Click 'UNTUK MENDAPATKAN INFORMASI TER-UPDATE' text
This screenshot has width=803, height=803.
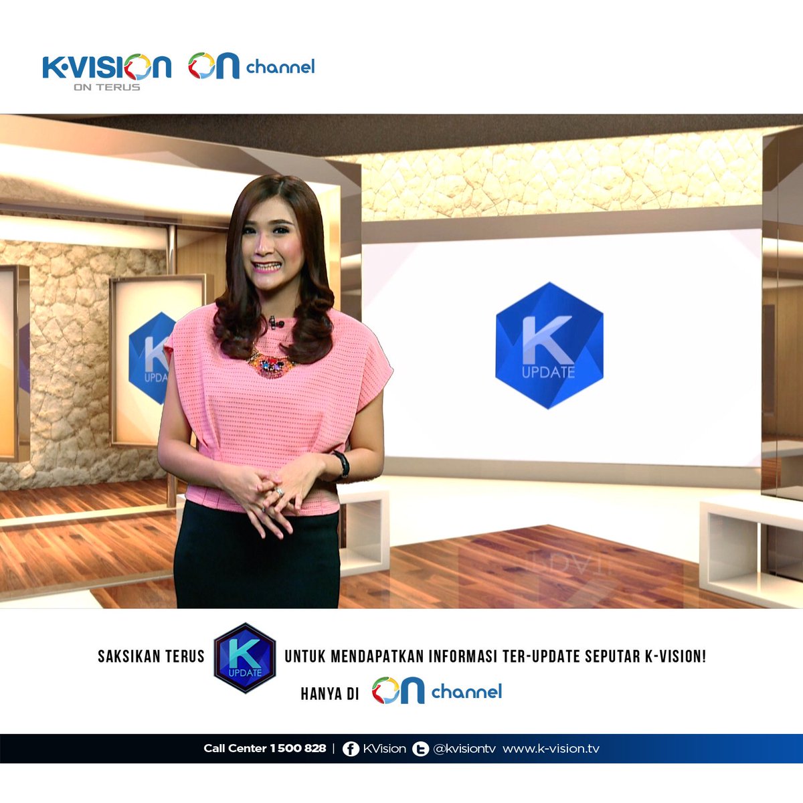(432, 656)
